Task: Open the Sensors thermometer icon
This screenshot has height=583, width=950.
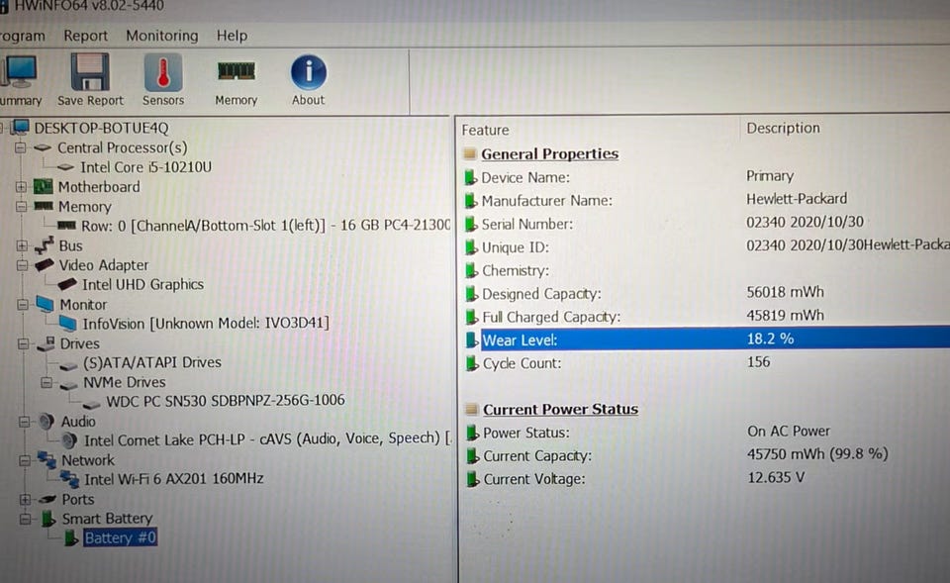Action: 163,72
